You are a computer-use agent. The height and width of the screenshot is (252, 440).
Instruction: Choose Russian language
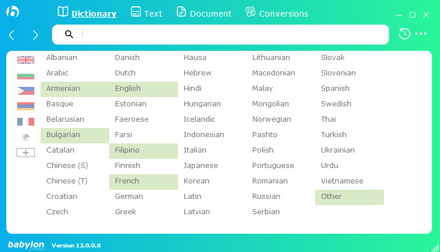click(266, 196)
